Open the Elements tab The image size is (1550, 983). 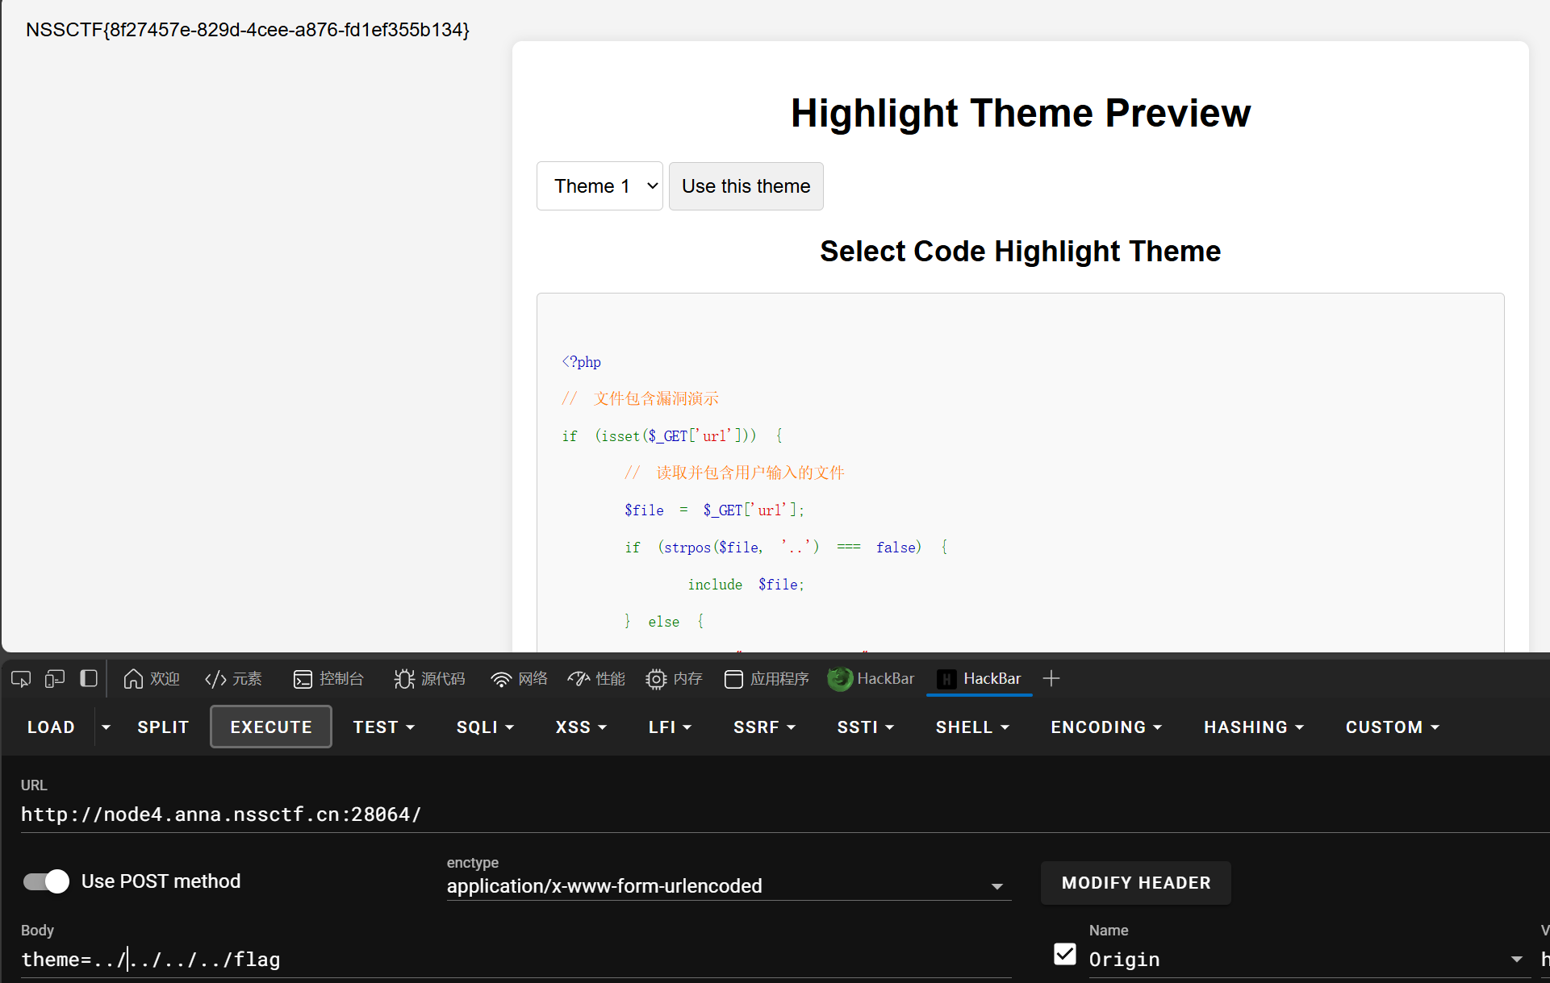[233, 679]
